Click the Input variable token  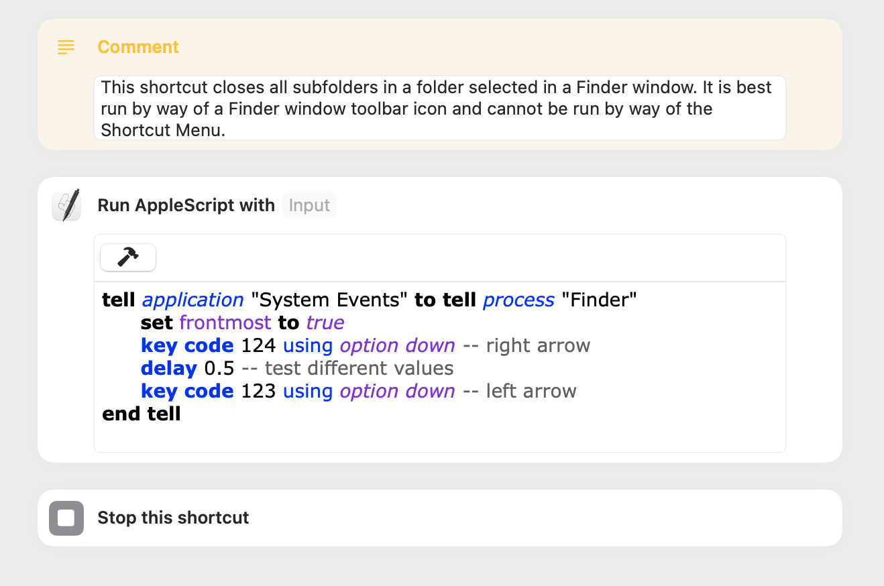click(309, 205)
